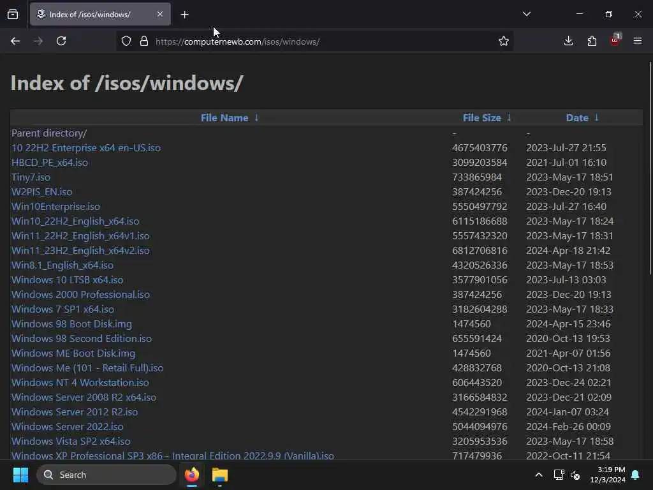Go back to previous page

[15, 41]
